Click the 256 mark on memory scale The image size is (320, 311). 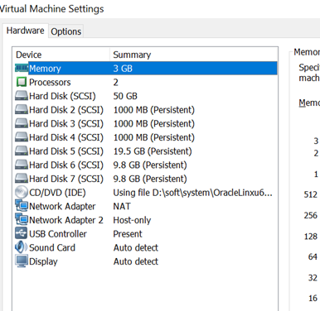(x=311, y=215)
